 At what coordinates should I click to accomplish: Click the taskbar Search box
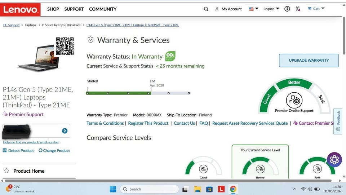[x=149, y=189]
